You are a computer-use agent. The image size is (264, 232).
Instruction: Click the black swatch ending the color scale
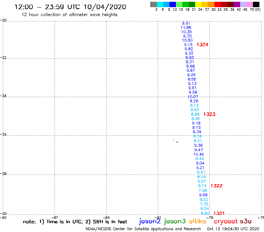pyautogui.click(x=256, y=4)
